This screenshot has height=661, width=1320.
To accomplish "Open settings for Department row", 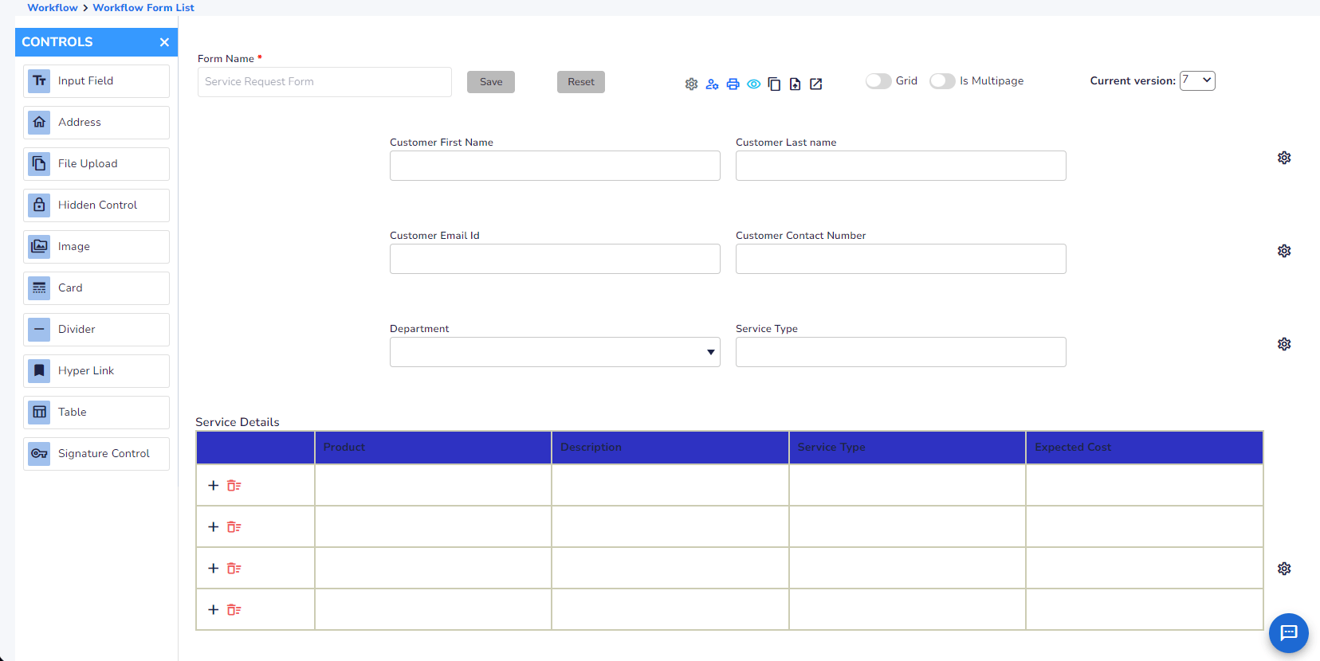I will tap(1284, 344).
